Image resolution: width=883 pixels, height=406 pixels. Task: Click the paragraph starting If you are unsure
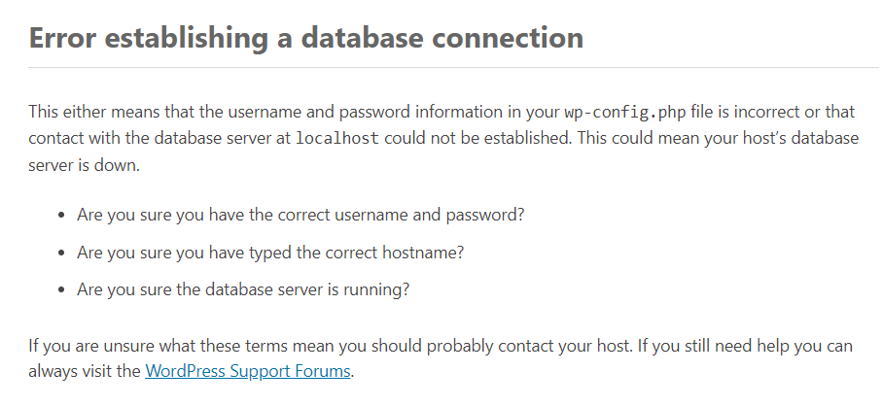point(441,358)
